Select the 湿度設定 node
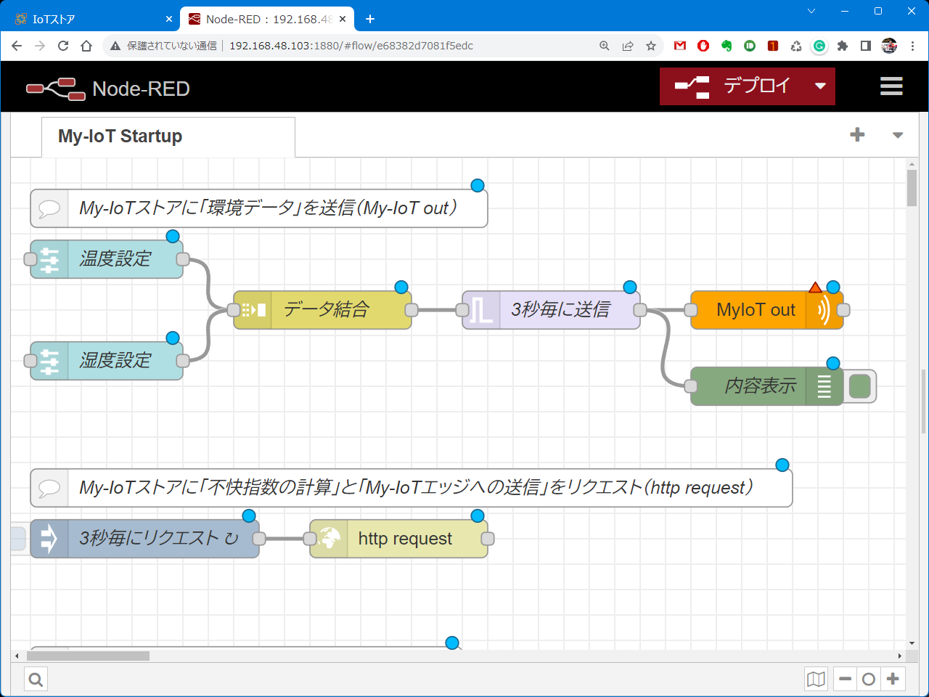Image resolution: width=929 pixels, height=697 pixels. [x=107, y=361]
